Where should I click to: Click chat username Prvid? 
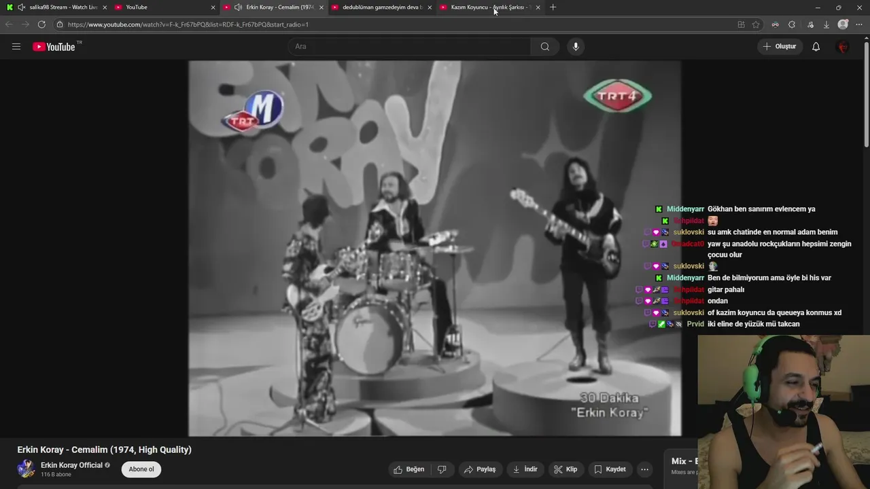[x=695, y=325]
